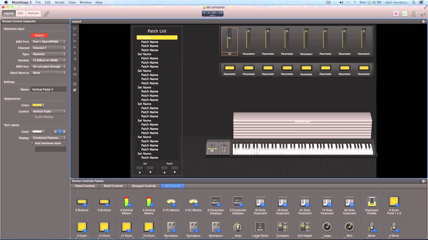The image size is (428, 240).
Task: Open the MIDI thru dropdown
Action: click(x=48, y=67)
